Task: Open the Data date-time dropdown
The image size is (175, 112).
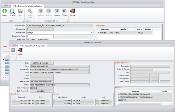Action: [52, 63]
